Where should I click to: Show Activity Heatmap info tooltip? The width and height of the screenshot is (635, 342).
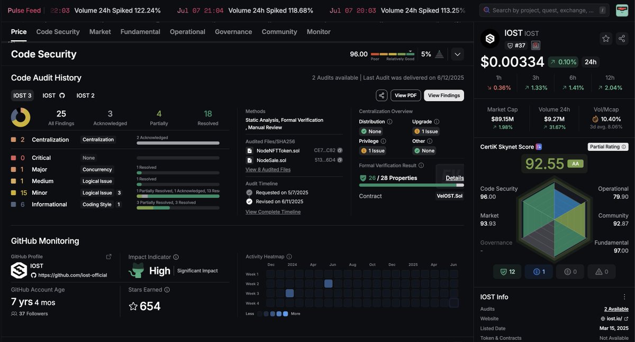[x=289, y=257]
